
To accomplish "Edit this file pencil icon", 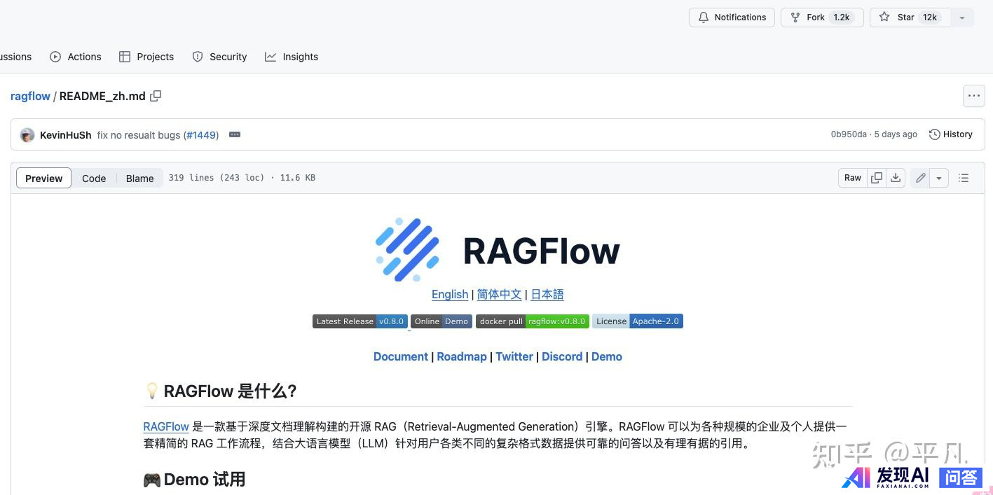I will point(920,178).
